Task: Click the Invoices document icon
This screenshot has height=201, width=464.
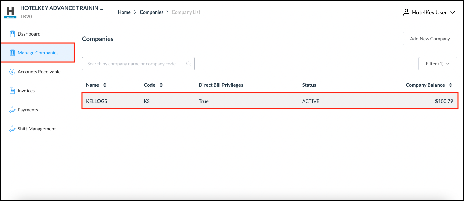Action: [x=12, y=90]
